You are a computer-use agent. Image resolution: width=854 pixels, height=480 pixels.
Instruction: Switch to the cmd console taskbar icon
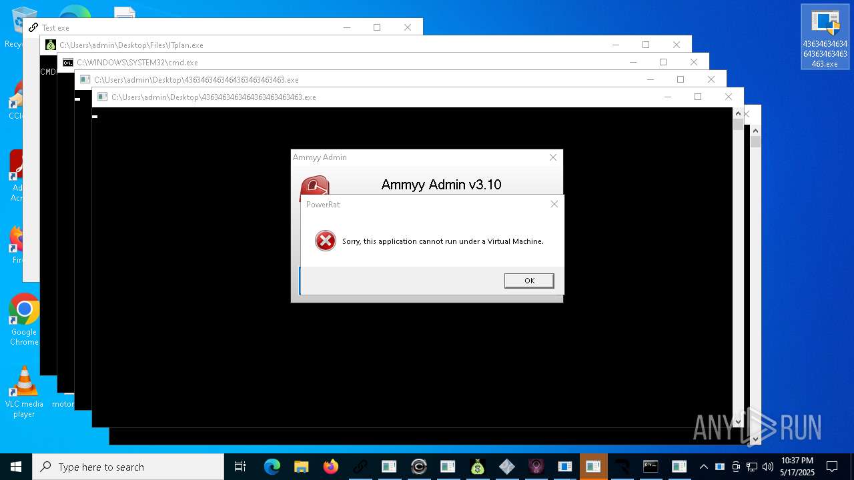(x=651, y=467)
